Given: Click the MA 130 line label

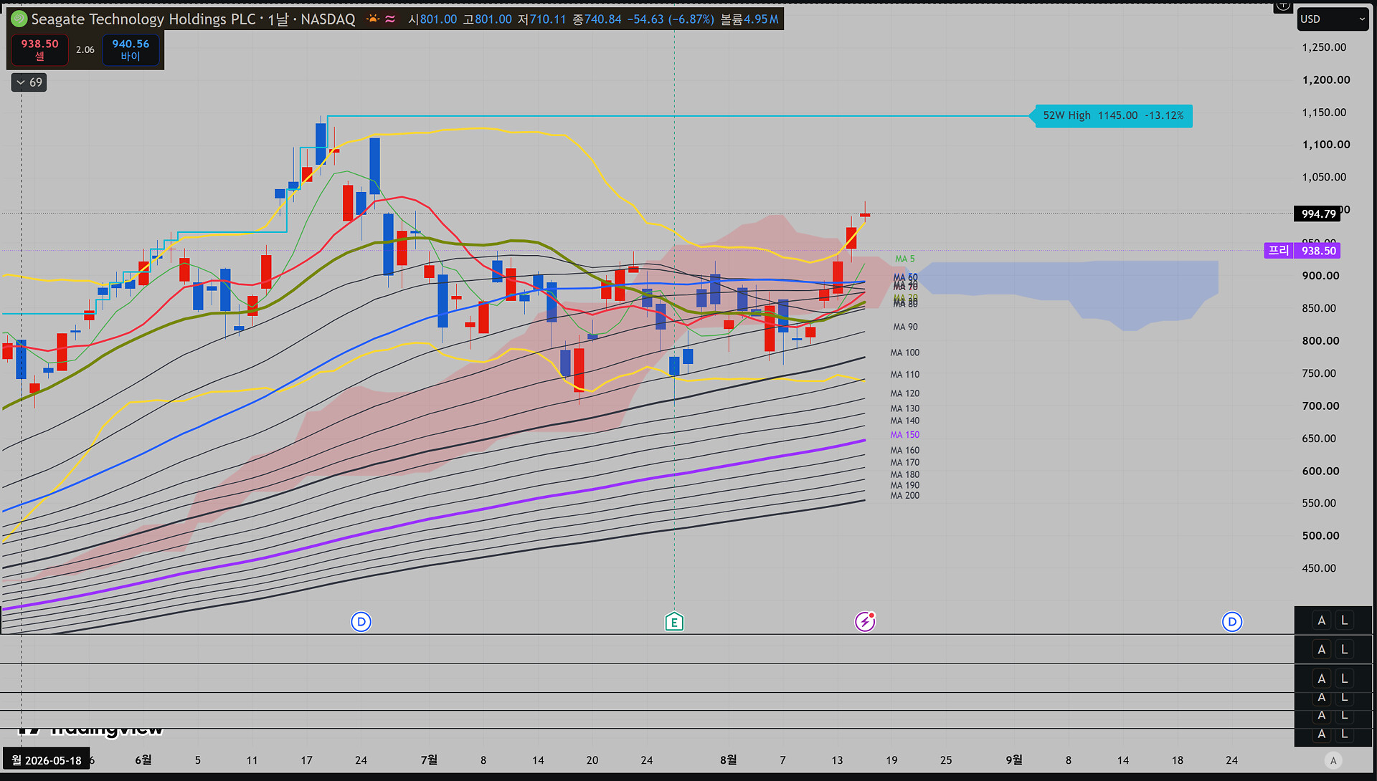Looking at the screenshot, I should 905,409.
